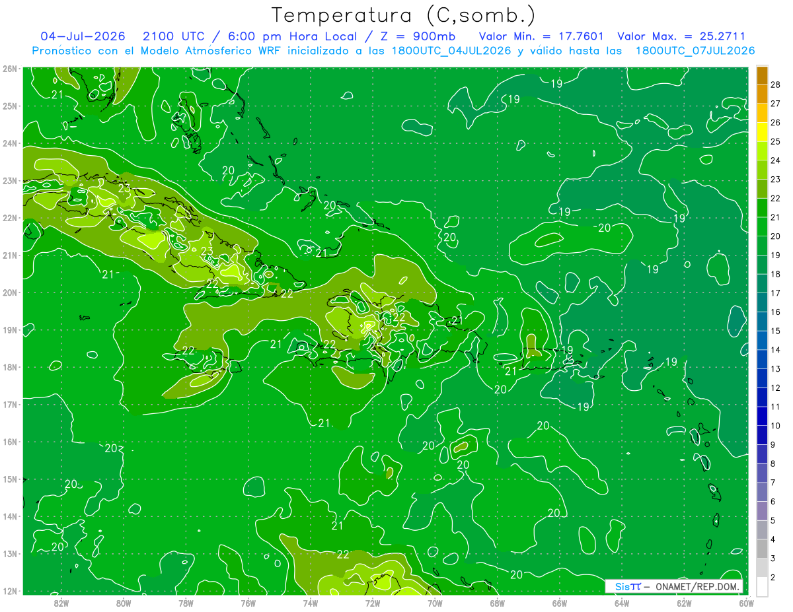Click the color scale label "18"
The height and width of the screenshot is (612, 793).
pos(776,274)
